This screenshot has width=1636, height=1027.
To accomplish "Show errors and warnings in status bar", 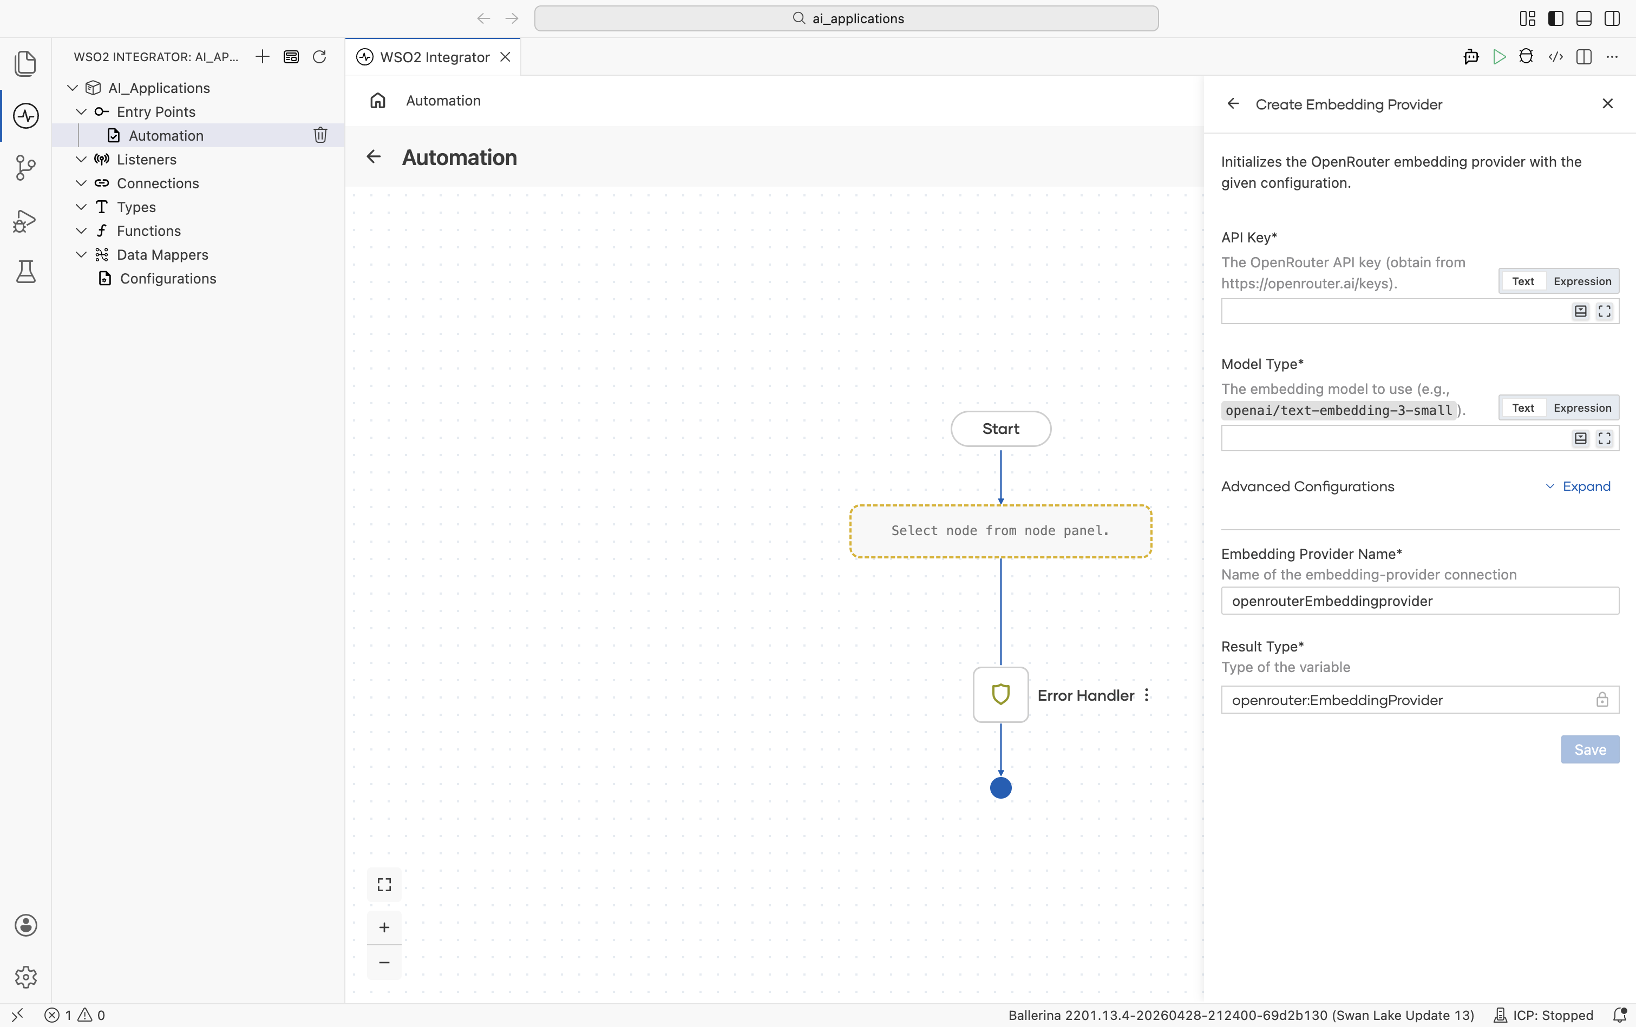I will pos(75,1016).
